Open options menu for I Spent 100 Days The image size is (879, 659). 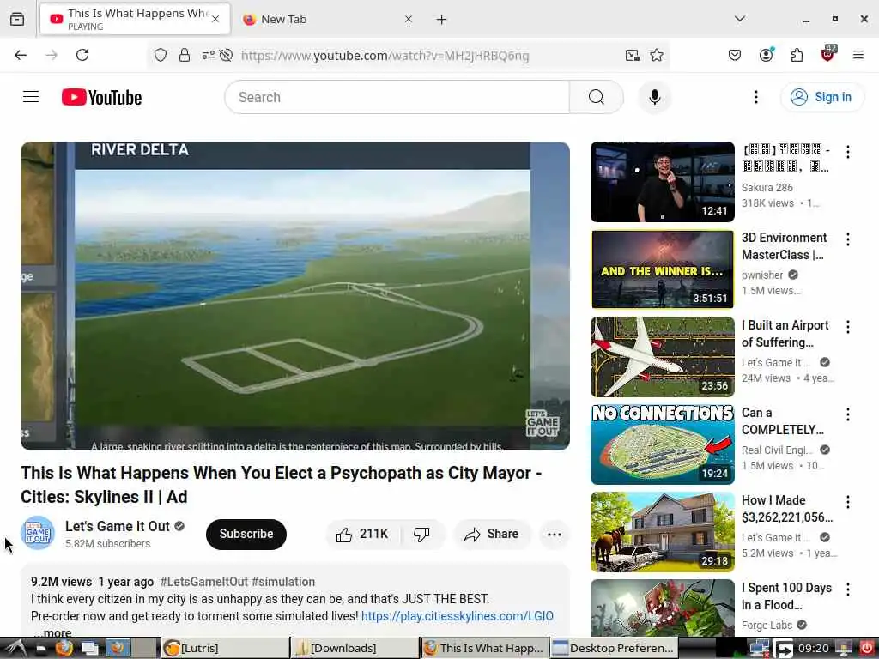847,589
